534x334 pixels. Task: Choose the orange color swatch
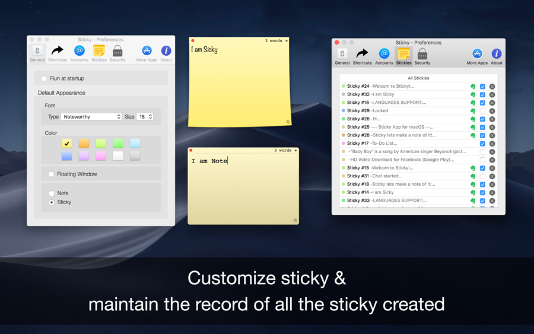click(84, 143)
